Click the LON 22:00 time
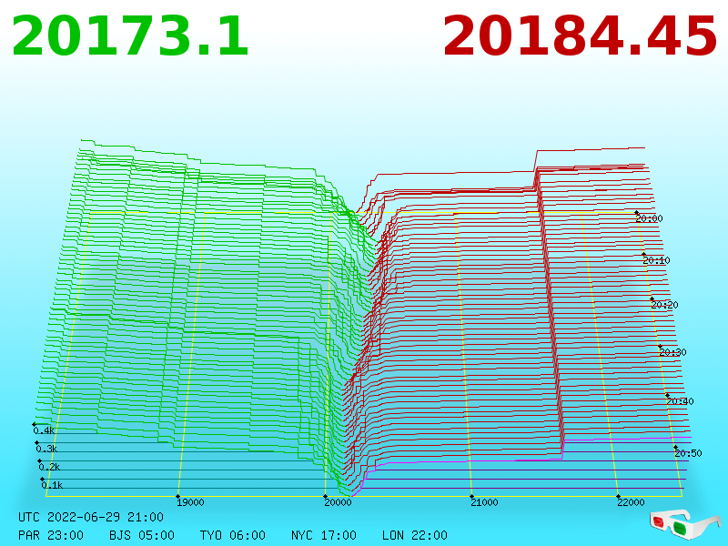This screenshot has width=728, height=546. (415, 535)
